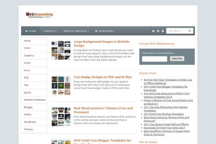Expand the WordPress dropdown menu
Viewport: 216px width, 144px height.
tap(105, 31)
